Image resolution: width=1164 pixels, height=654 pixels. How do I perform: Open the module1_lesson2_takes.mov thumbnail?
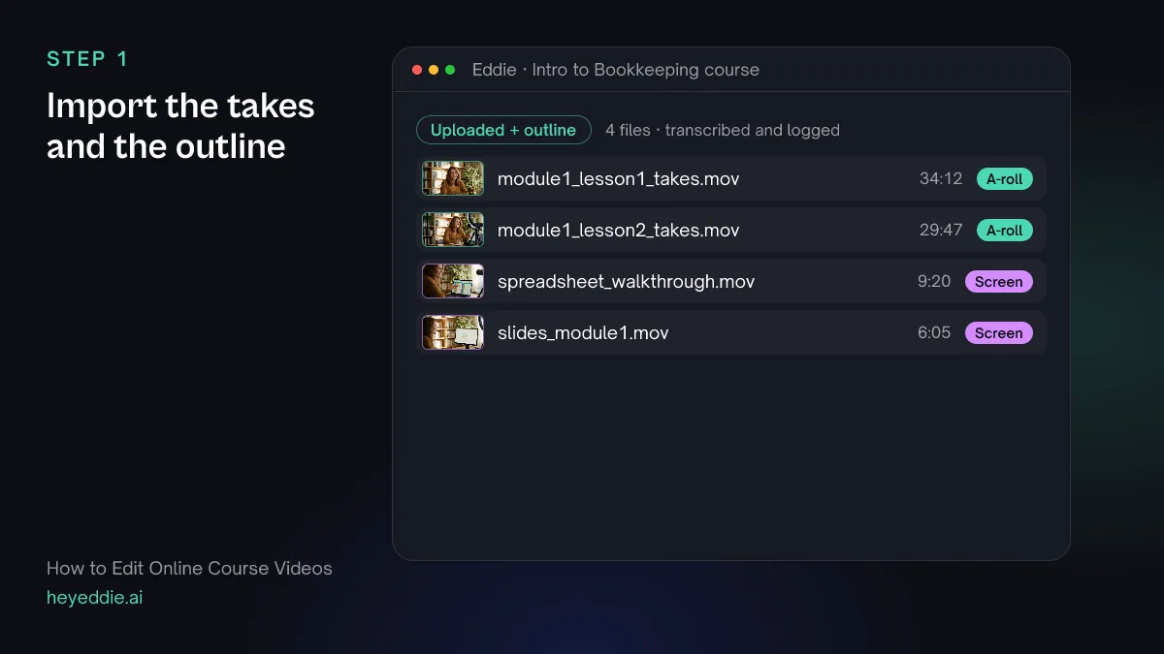(453, 230)
